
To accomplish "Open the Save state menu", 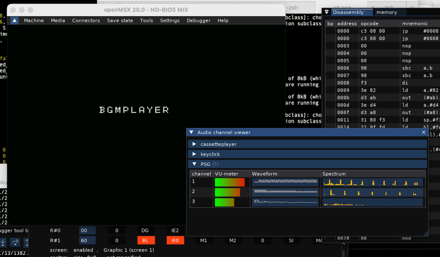I will [120, 21].
